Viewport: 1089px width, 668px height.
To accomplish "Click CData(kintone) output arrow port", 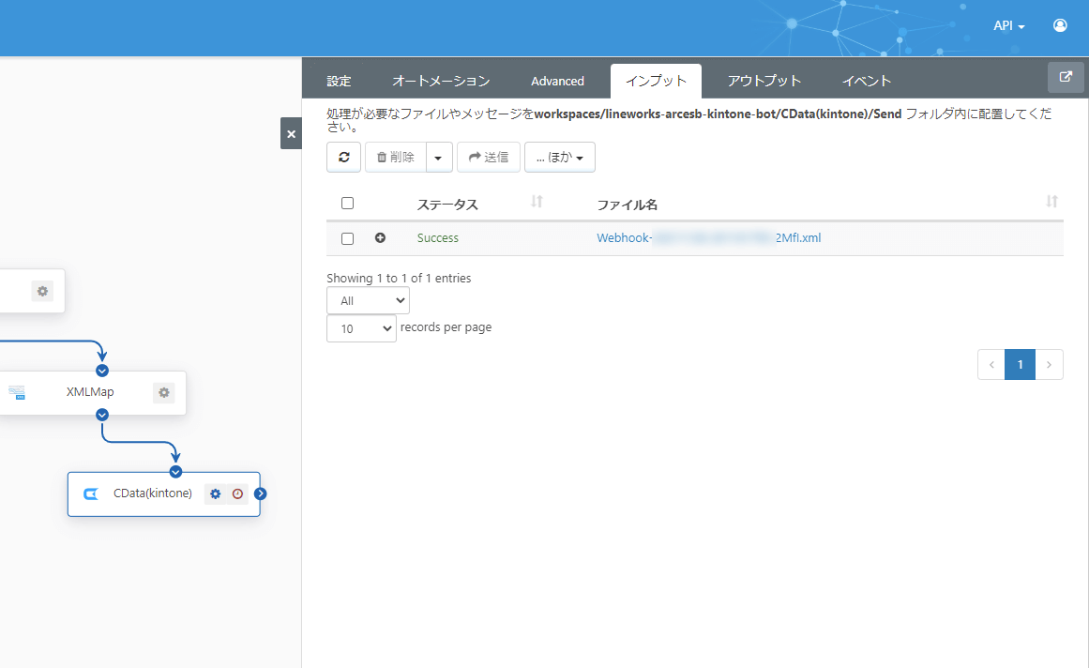I will (x=261, y=493).
